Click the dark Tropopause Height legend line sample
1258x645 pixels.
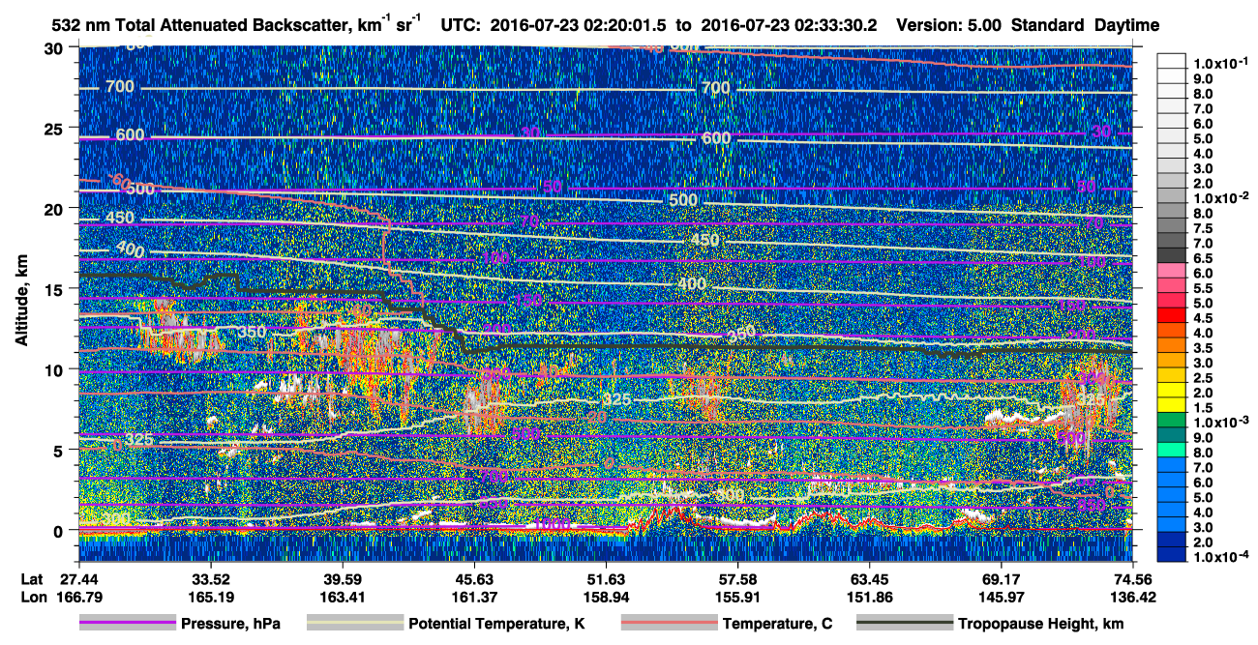pos(905,624)
